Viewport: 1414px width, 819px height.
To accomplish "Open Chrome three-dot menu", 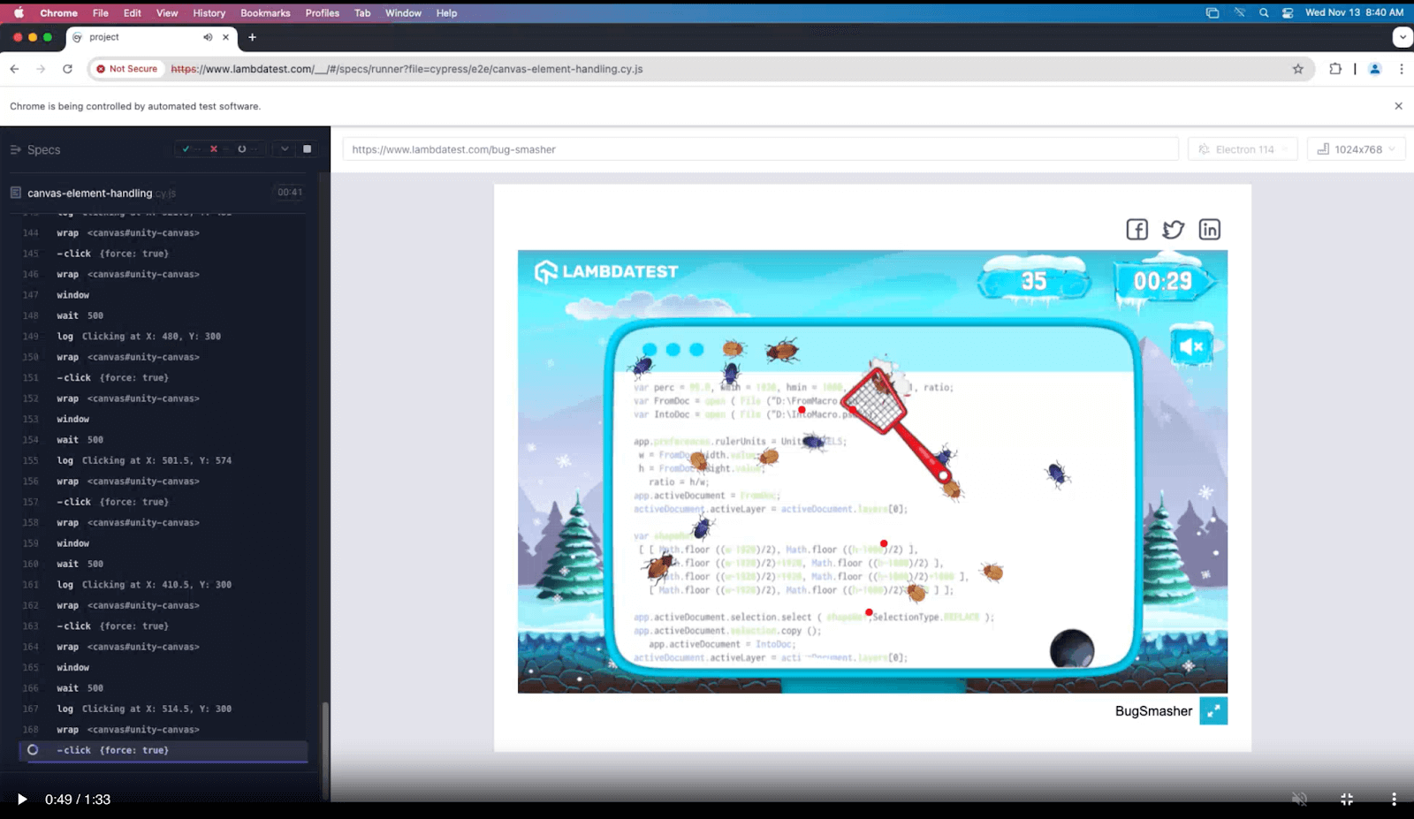I will pyautogui.click(x=1401, y=69).
